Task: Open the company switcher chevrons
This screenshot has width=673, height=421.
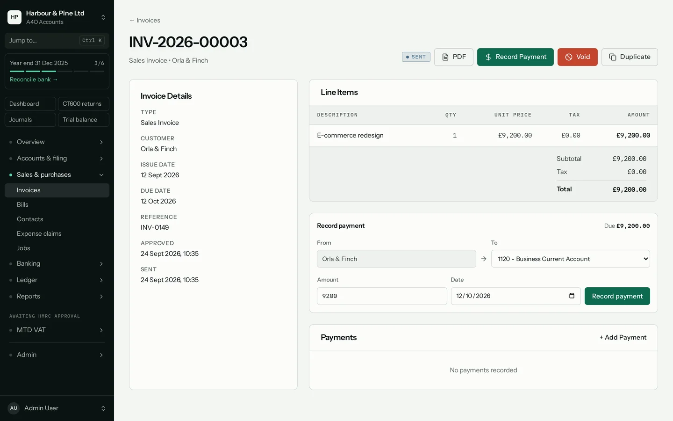Action: (103, 17)
